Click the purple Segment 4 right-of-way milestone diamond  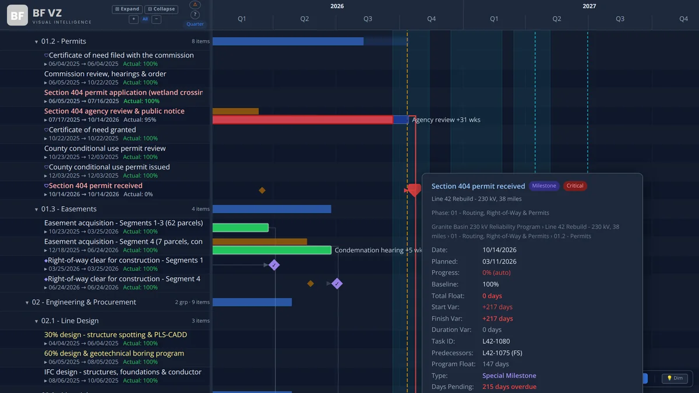(337, 284)
